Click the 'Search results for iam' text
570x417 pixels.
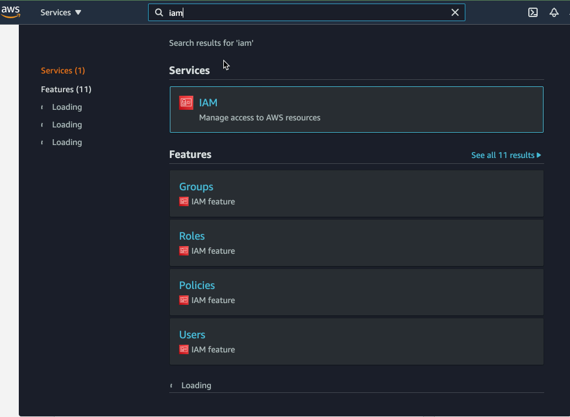(x=211, y=43)
